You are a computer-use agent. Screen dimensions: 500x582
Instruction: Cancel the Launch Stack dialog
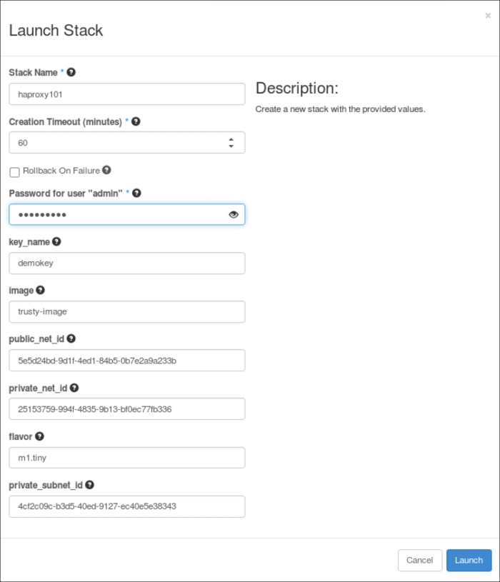(x=419, y=561)
